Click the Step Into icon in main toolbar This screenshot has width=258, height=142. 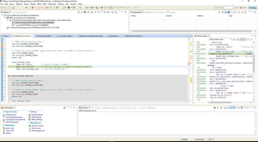point(39,8)
